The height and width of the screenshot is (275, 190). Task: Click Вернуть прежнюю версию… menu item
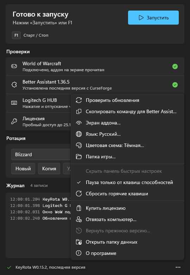pyautogui.click(x=127, y=231)
